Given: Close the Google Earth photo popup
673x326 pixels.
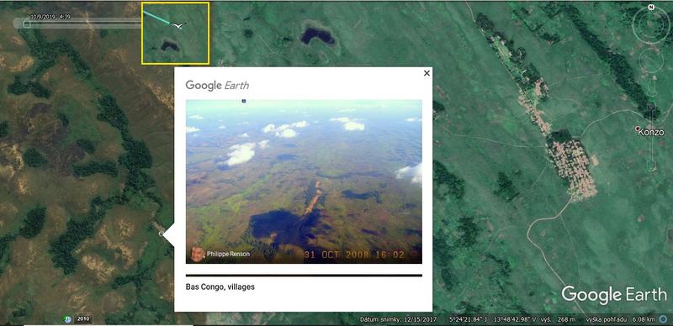Looking at the screenshot, I should 427,73.
